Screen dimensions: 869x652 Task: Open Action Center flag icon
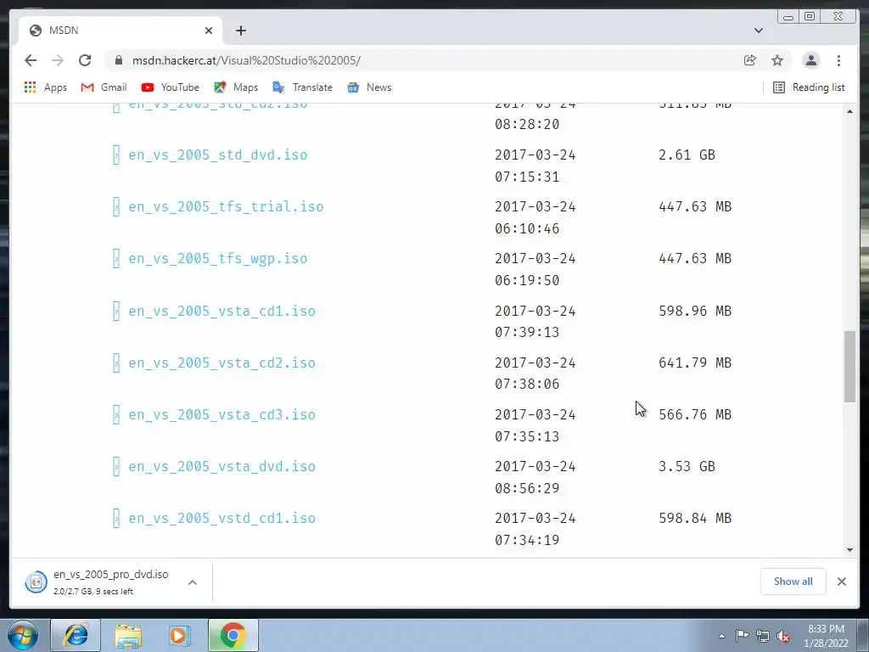[x=742, y=636]
